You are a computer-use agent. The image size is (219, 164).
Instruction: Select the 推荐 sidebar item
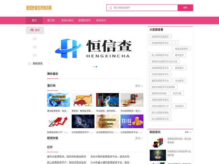[x=35, y=30]
